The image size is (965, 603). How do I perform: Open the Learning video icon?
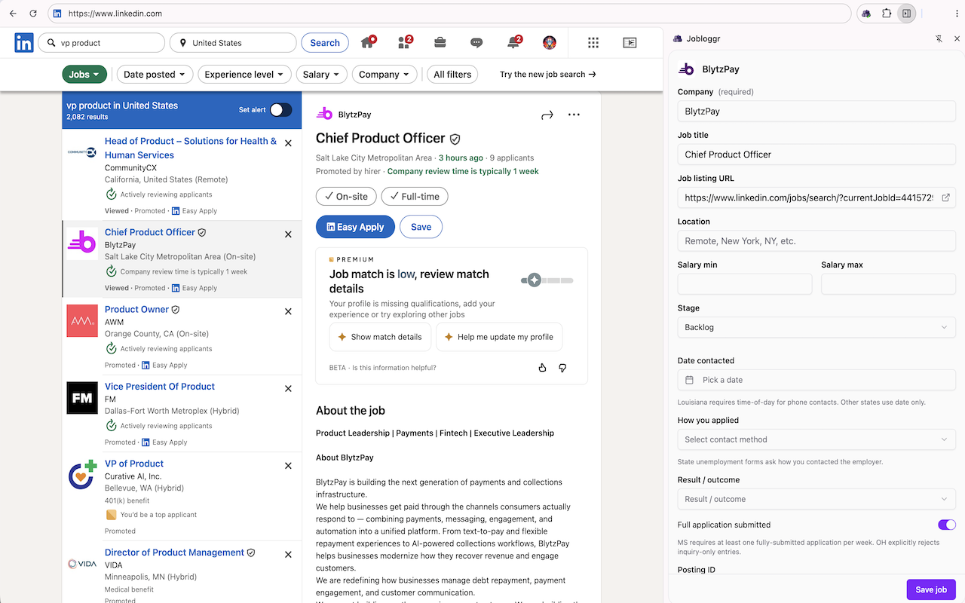pos(630,43)
